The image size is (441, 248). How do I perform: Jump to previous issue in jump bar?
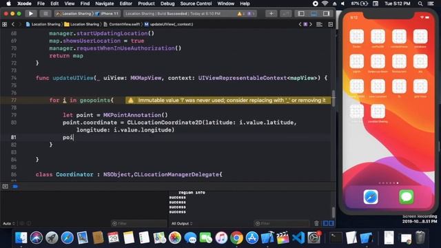pyautogui.click(x=300, y=25)
